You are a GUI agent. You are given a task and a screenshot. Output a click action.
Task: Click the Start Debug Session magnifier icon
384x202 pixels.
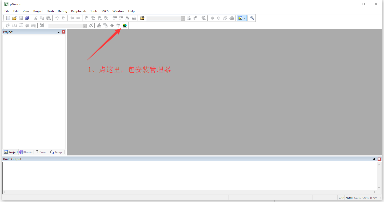pos(204,18)
